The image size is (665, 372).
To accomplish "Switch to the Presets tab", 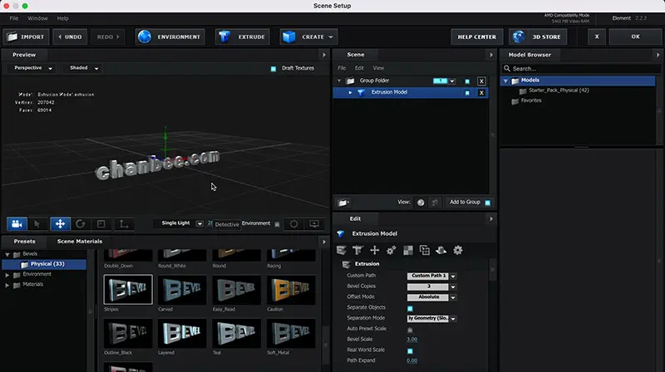I will click(x=25, y=242).
